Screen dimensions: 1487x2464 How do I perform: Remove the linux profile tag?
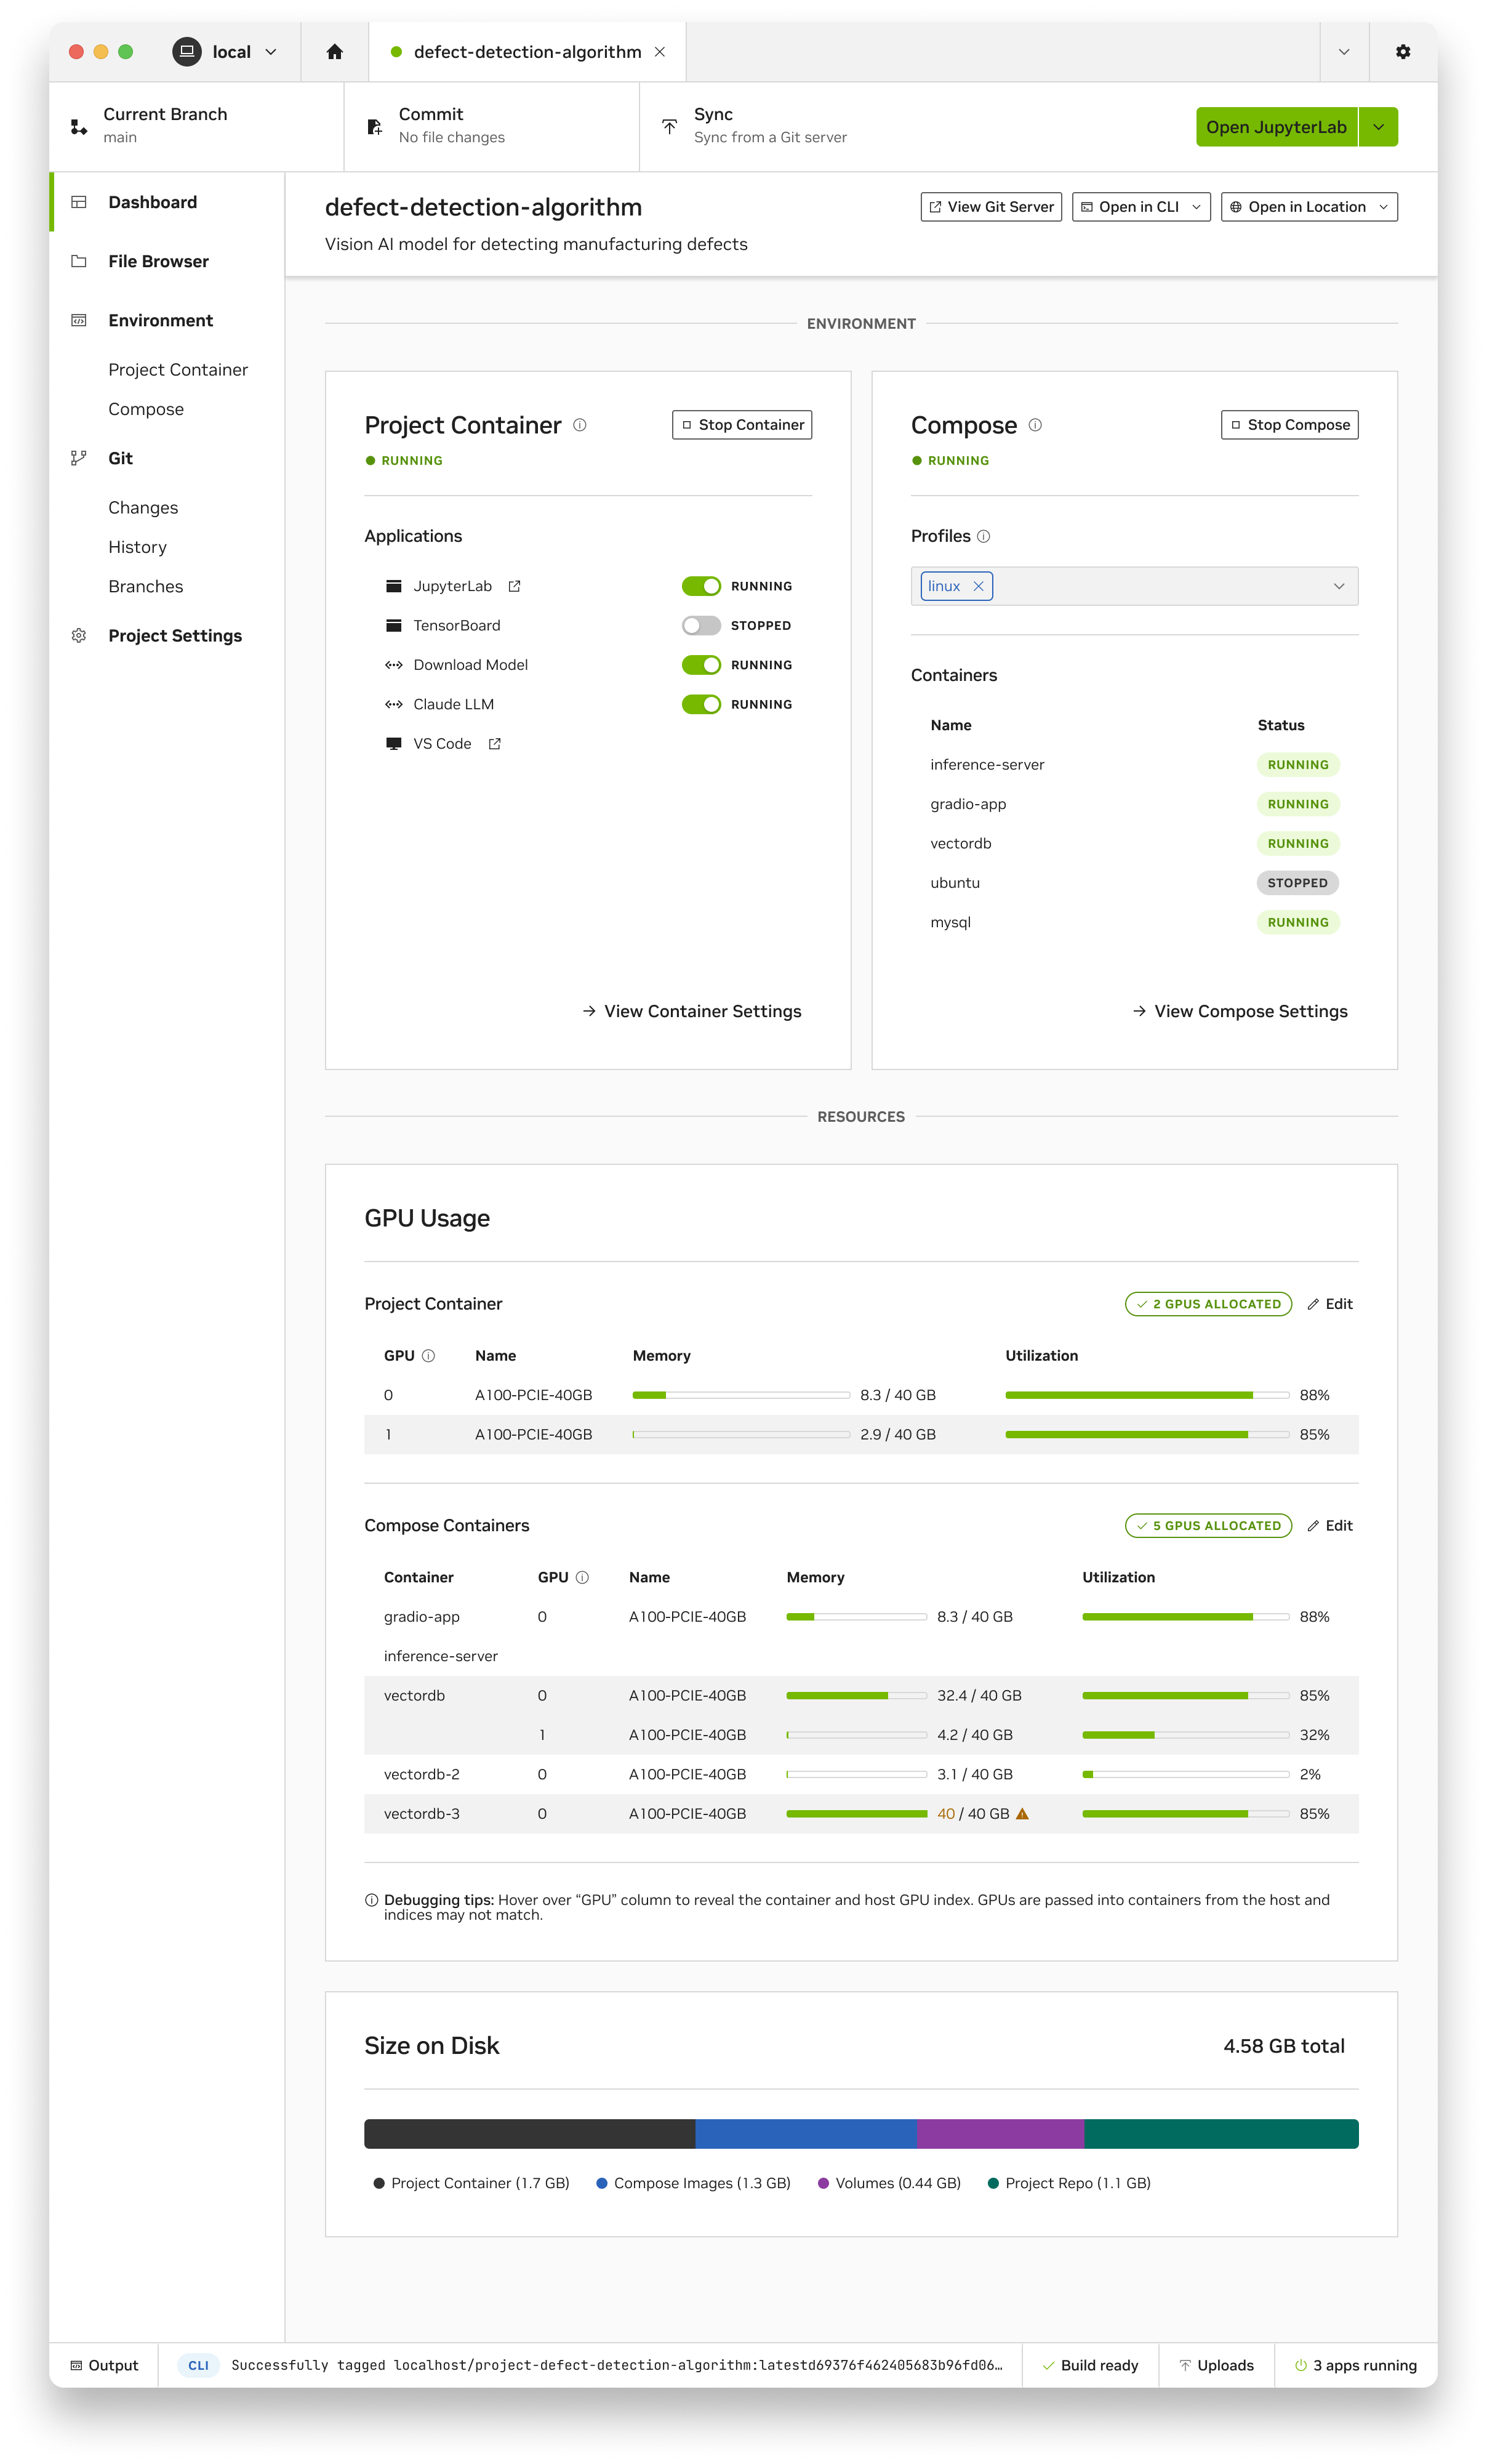point(979,586)
